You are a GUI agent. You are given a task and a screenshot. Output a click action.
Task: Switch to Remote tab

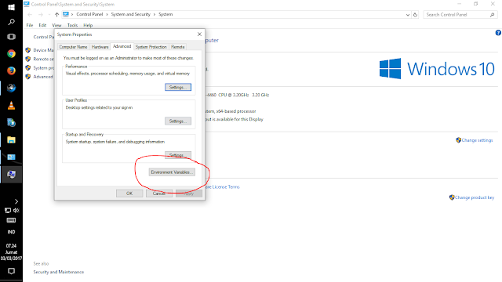178,47
